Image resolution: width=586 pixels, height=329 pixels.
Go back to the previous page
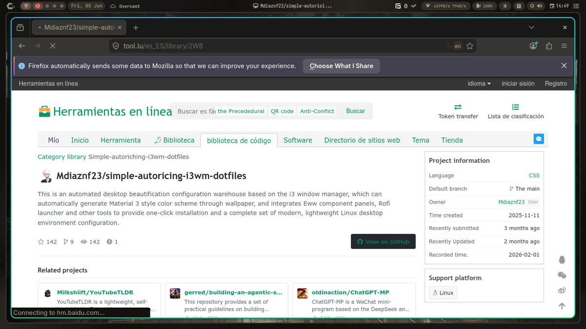tap(21, 46)
